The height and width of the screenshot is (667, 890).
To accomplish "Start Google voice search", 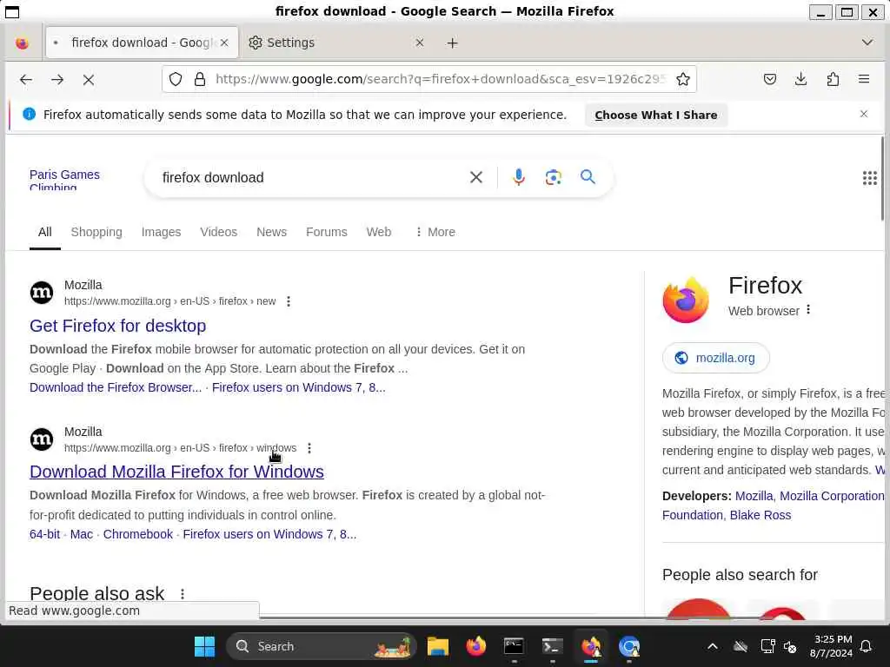I will (x=518, y=177).
